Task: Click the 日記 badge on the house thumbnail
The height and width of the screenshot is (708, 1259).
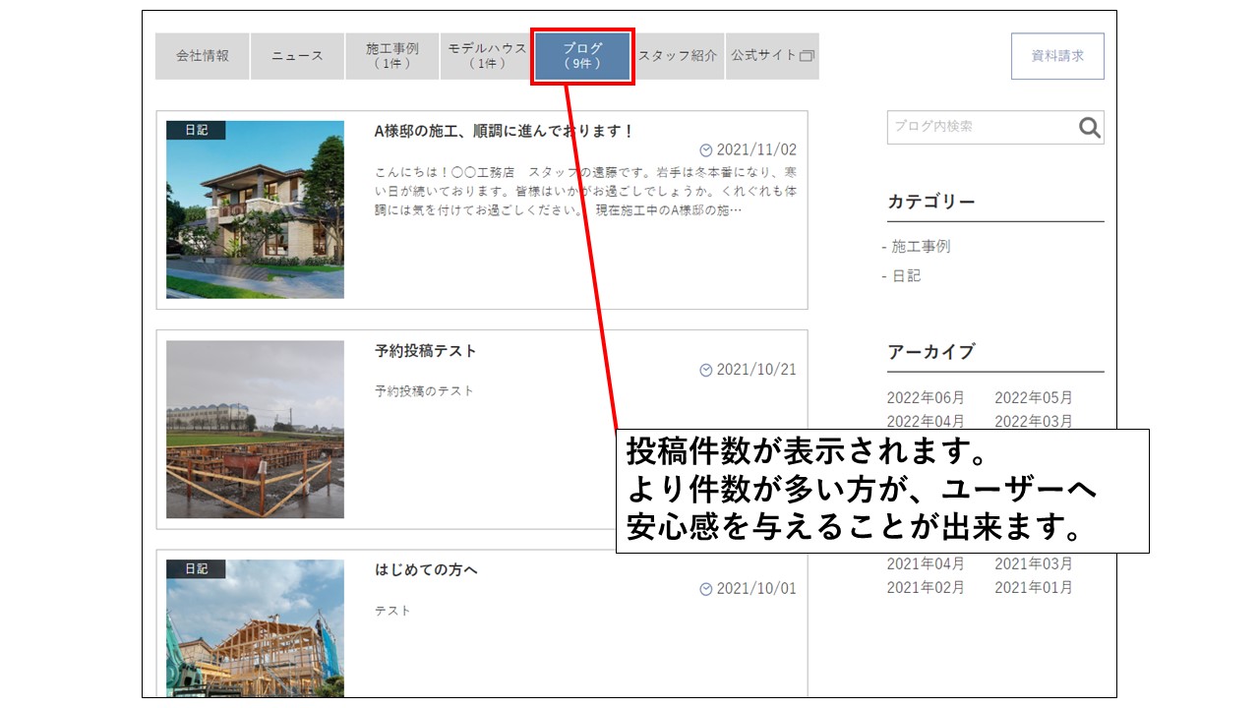Action: click(x=196, y=130)
